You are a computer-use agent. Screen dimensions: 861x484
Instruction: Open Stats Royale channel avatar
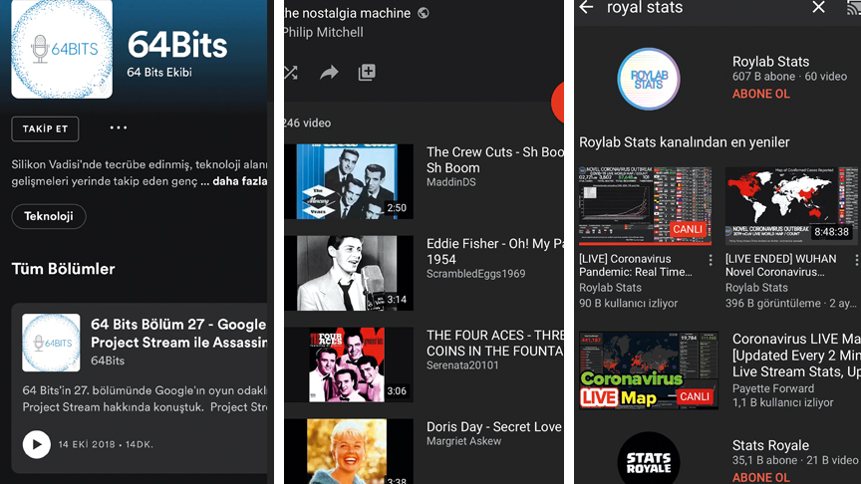click(x=649, y=458)
